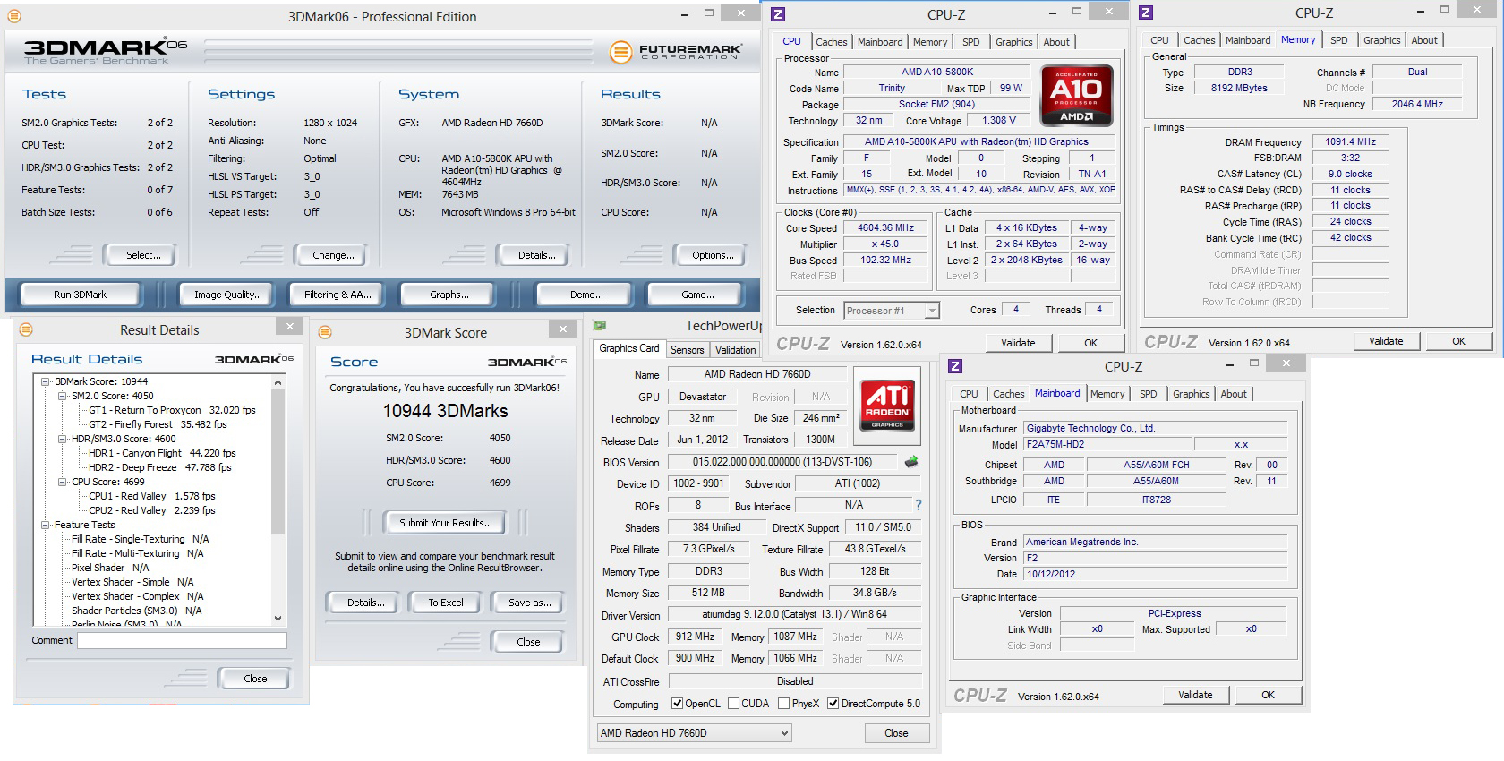Open the Sensors tab in GPU-Z
The width and height of the screenshot is (1504, 761).
[x=687, y=350]
